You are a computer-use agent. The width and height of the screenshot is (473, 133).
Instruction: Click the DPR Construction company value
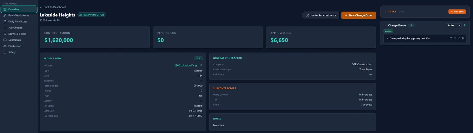click(x=362, y=64)
